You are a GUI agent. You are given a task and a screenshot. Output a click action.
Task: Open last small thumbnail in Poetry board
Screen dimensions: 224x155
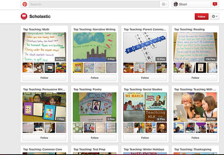point(111,128)
